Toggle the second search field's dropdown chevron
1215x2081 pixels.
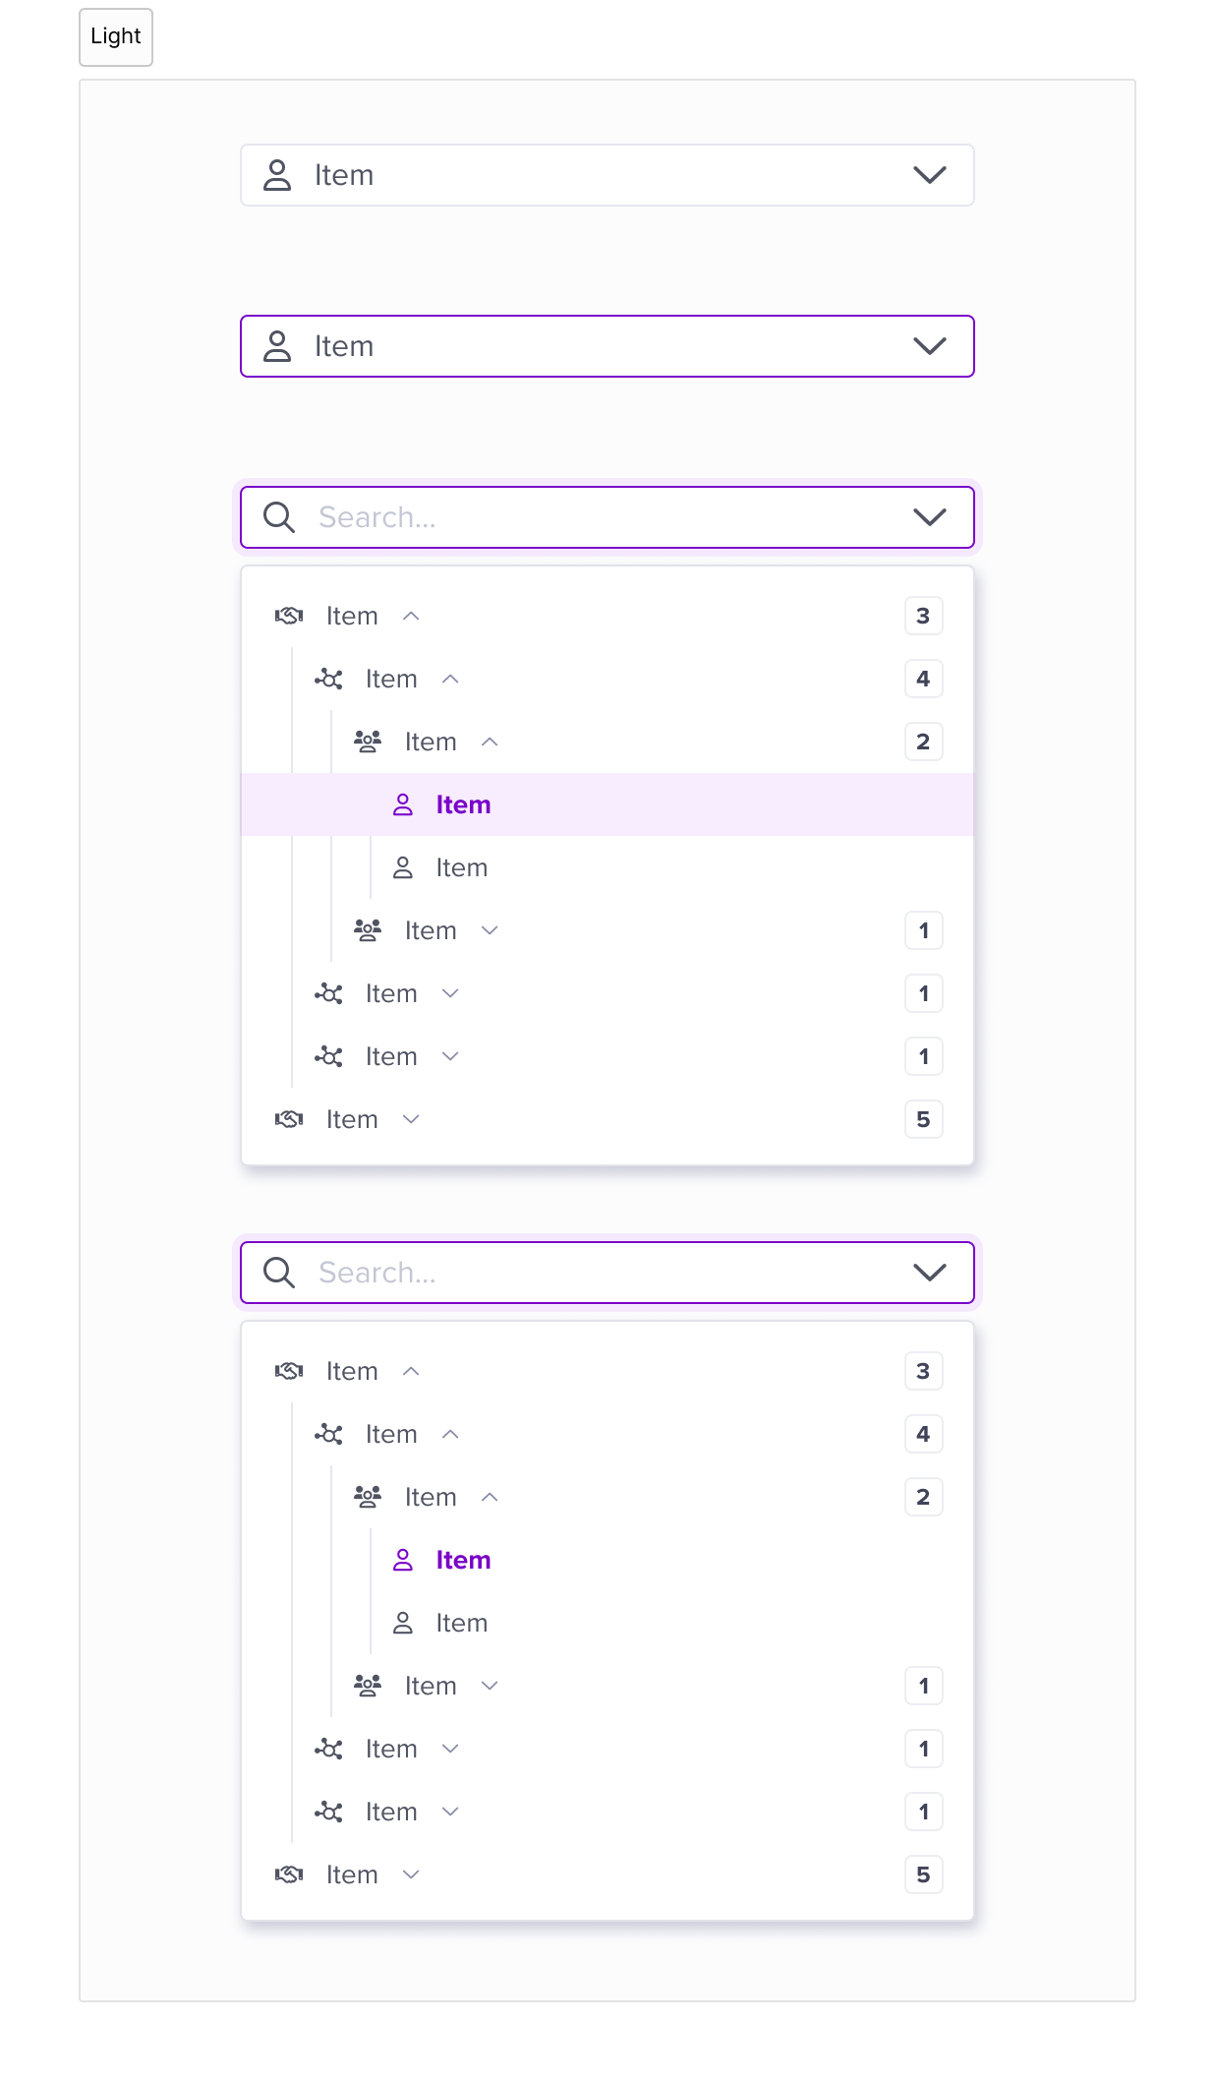coord(929,1273)
